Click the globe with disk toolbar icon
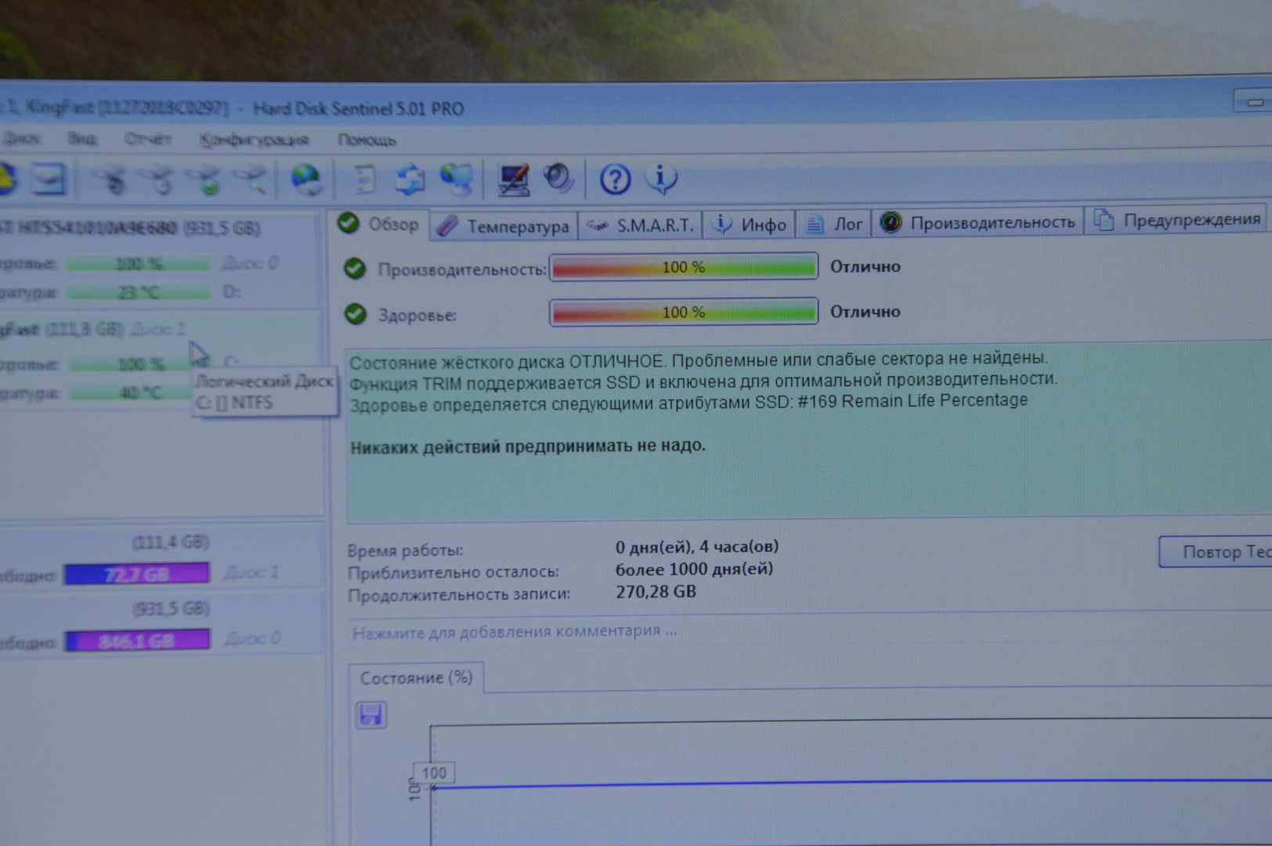The width and height of the screenshot is (1272, 846). (x=305, y=180)
